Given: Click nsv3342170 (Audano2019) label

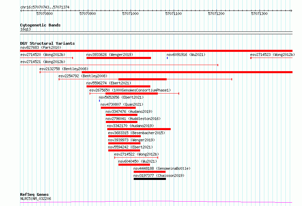Looking at the screenshot, I should point(130,126).
